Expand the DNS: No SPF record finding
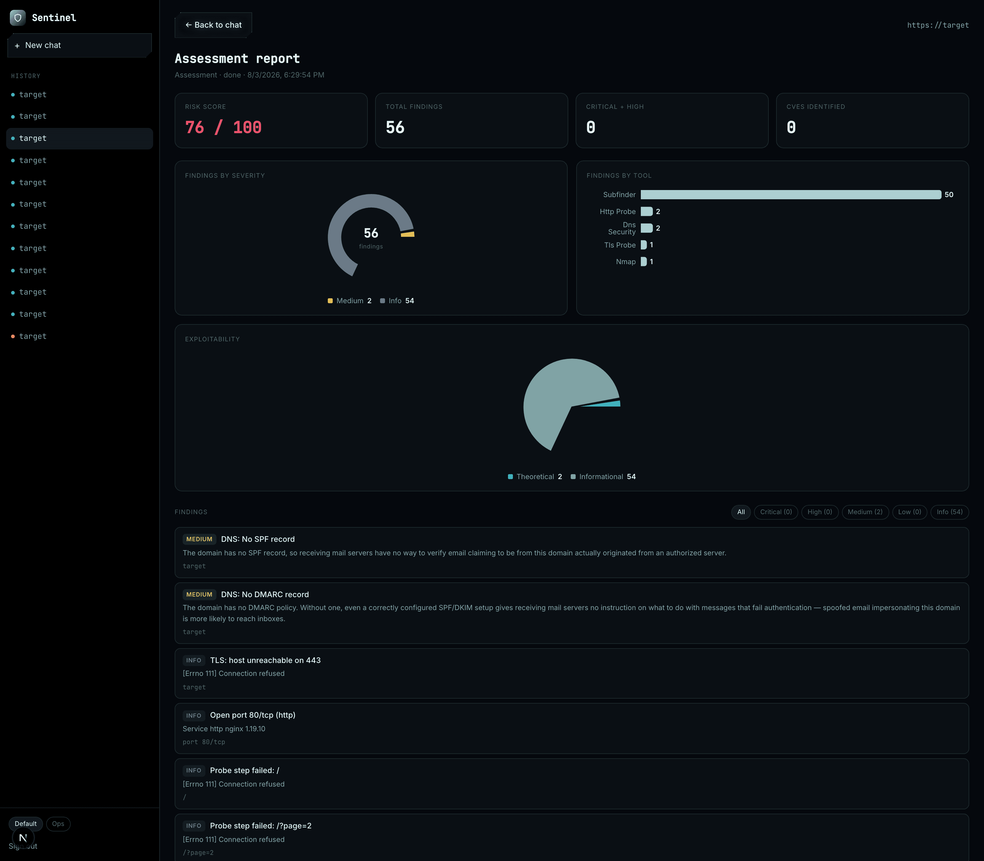 pyautogui.click(x=572, y=553)
